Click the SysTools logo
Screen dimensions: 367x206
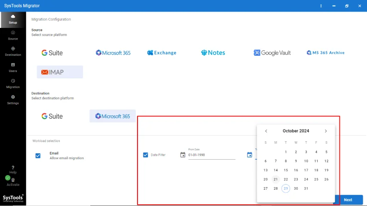point(13,198)
